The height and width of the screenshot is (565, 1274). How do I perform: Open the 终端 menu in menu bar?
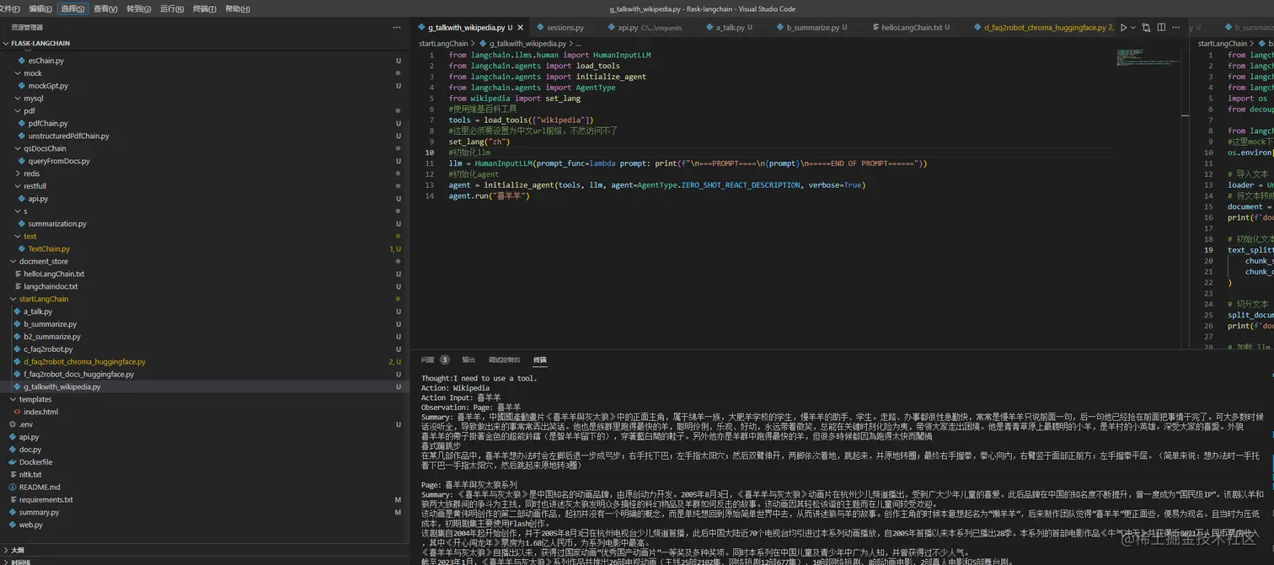tap(205, 8)
